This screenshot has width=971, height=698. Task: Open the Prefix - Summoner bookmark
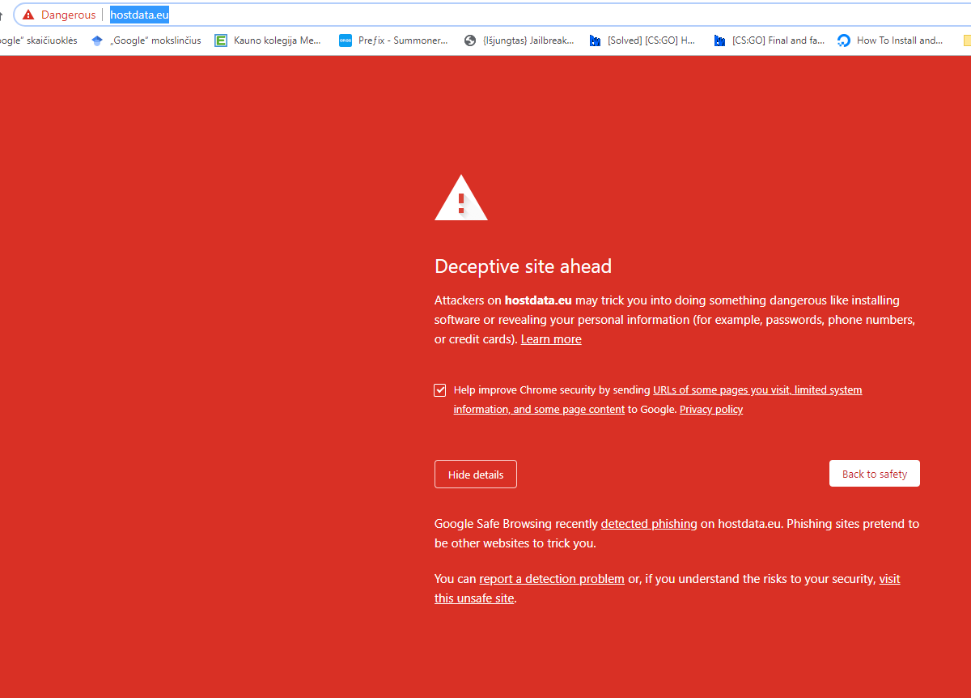[393, 40]
